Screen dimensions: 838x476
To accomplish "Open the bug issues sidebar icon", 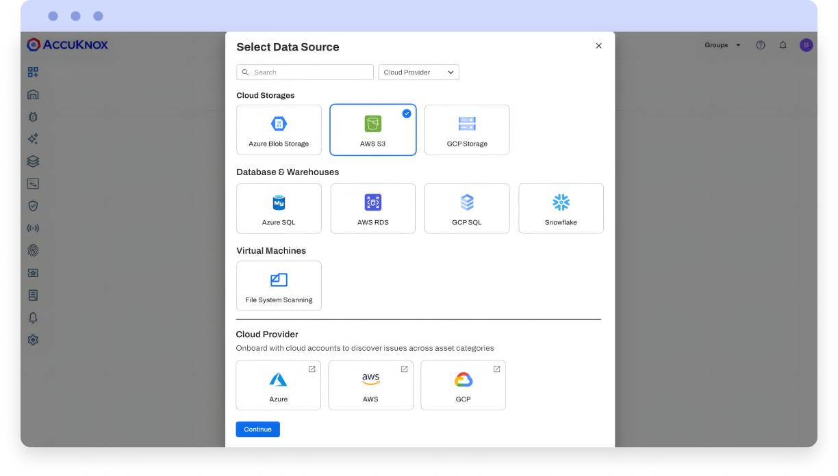I will point(33,117).
